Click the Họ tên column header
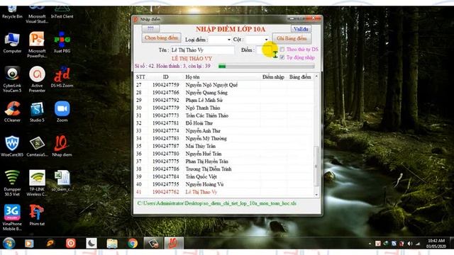Image resolution: width=454 pixels, height=255 pixels. (x=192, y=77)
